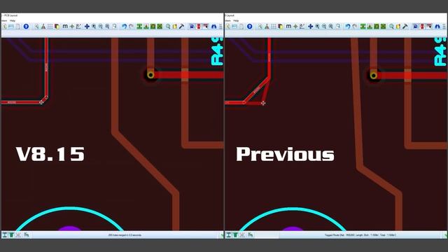Toggle trace angle lock in V8.15 window
This screenshot has width=448, height=252.
[192, 27]
